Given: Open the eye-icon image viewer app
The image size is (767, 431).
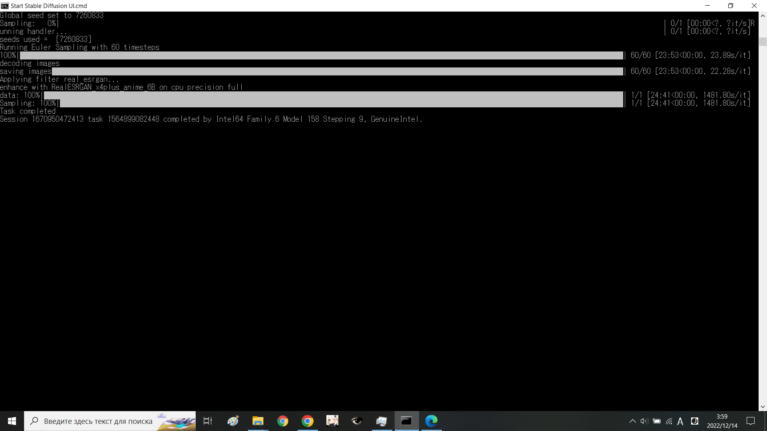Looking at the screenshot, I should point(357,421).
